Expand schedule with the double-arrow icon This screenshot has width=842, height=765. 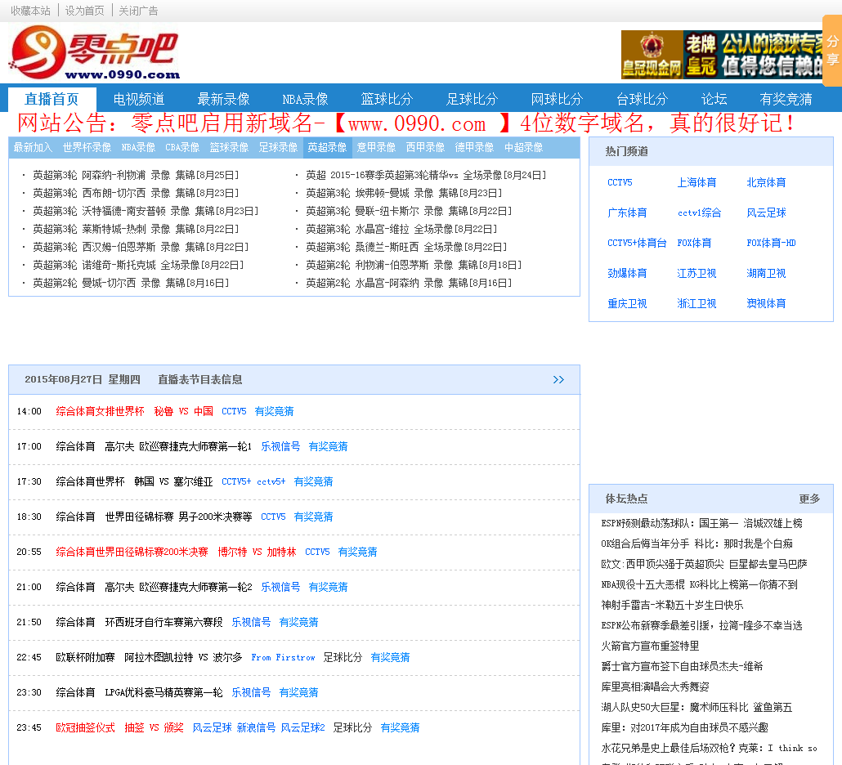pos(558,379)
